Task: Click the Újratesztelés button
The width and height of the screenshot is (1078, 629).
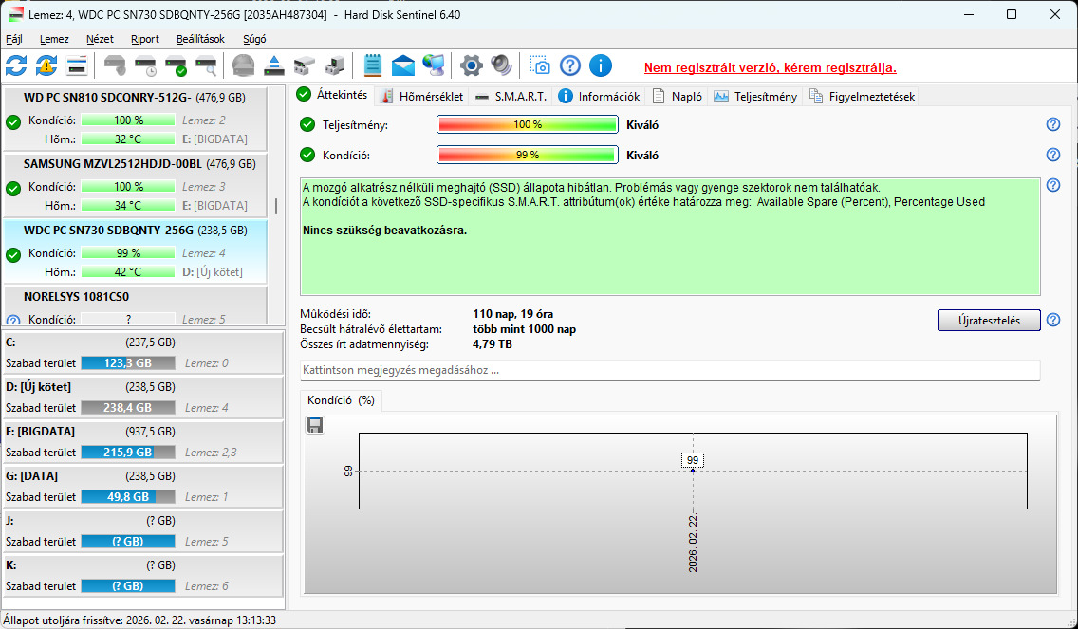Action: pyautogui.click(x=989, y=321)
